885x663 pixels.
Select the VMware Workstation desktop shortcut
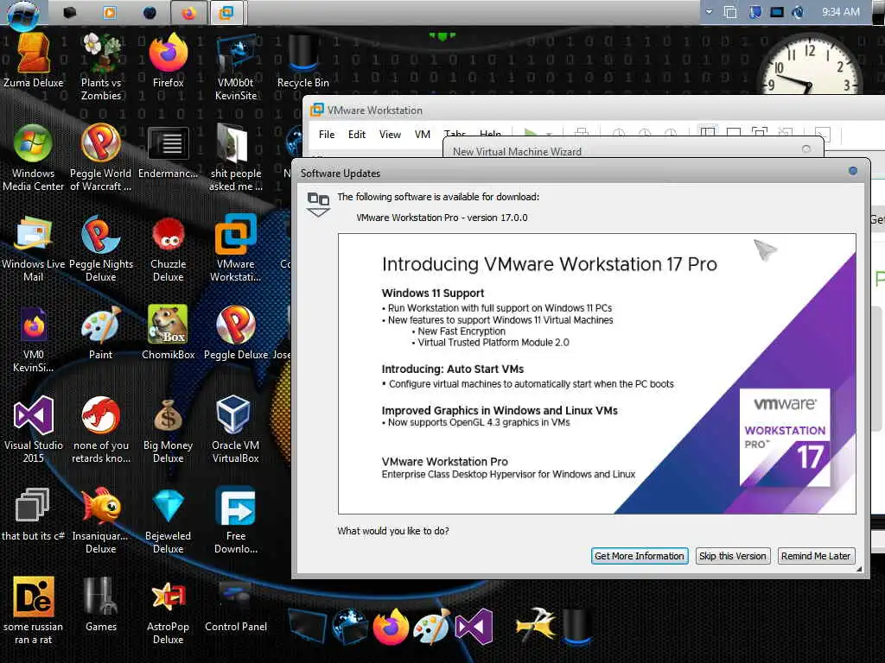pos(236,248)
